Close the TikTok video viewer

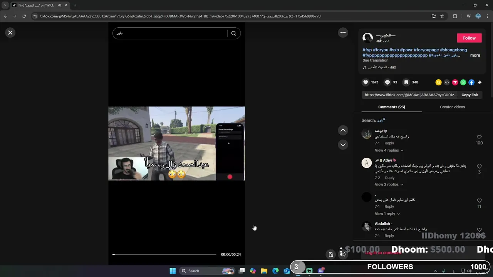click(x=10, y=33)
